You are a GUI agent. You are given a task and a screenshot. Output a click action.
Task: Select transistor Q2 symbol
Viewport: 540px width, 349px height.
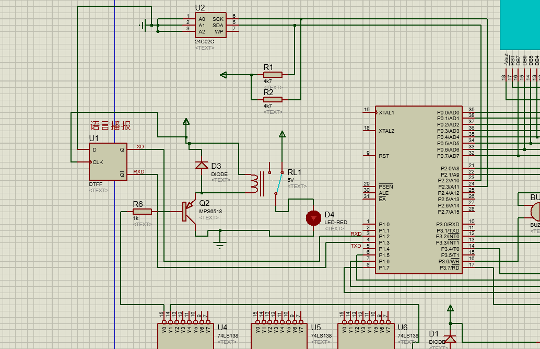[189, 212]
